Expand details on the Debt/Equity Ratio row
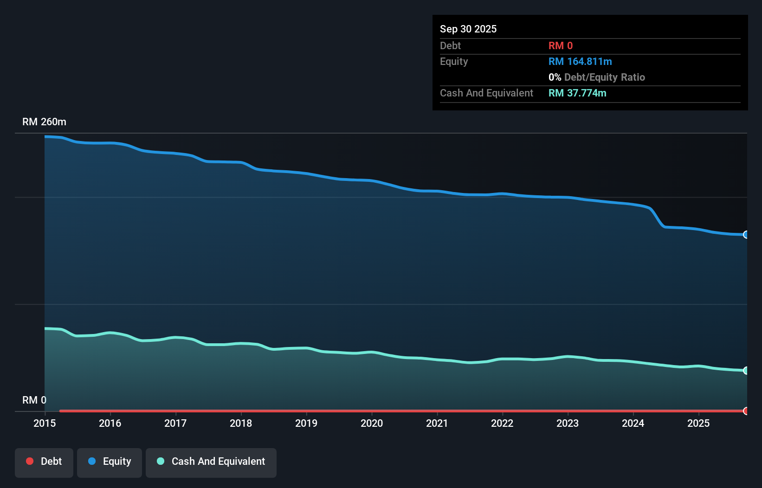 pyautogui.click(x=597, y=77)
